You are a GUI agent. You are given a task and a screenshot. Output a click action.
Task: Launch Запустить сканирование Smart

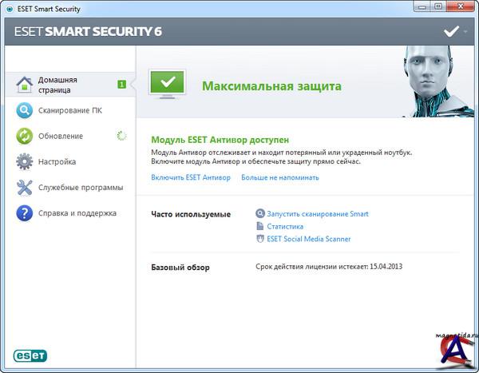318,214
